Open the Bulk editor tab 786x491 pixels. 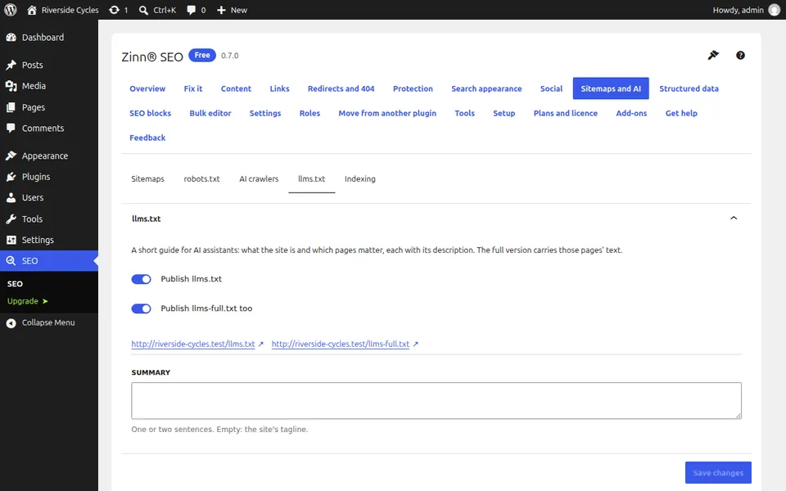[210, 113]
